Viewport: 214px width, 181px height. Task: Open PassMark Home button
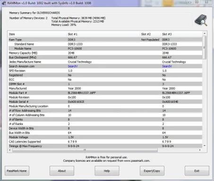pos(17,171)
